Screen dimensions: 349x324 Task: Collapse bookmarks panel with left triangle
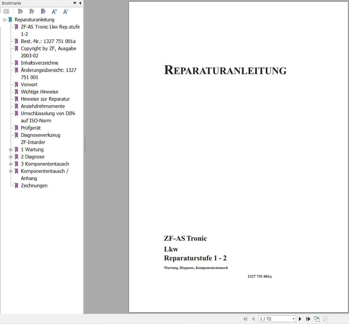tap(80, 3)
